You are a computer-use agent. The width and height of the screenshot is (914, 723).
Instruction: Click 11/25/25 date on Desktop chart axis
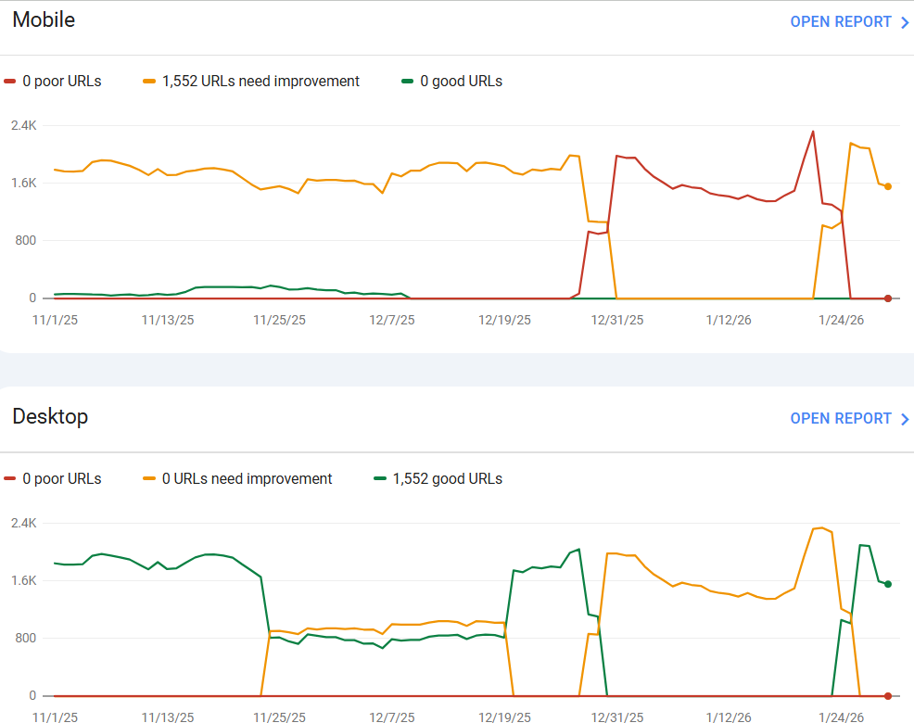pyautogui.click(x=279, y=717)
